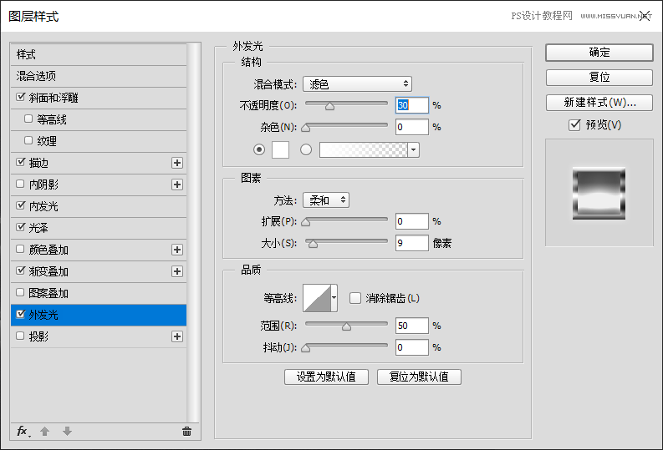Click the 确定 button
The width and height of the screenshot is (663, 450).
[x=599, y=52]
